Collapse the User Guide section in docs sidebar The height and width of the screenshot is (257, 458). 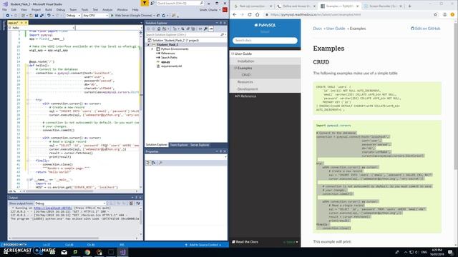[233, 54]
